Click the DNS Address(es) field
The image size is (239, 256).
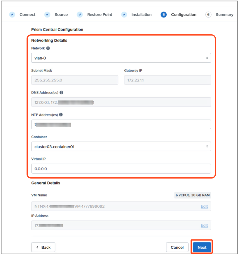coord(121,102)
